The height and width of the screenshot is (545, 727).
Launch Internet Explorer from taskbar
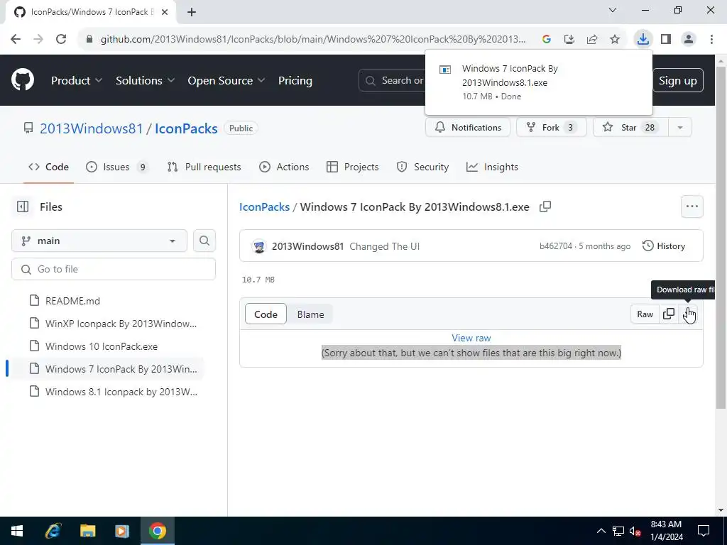point(53,531)
